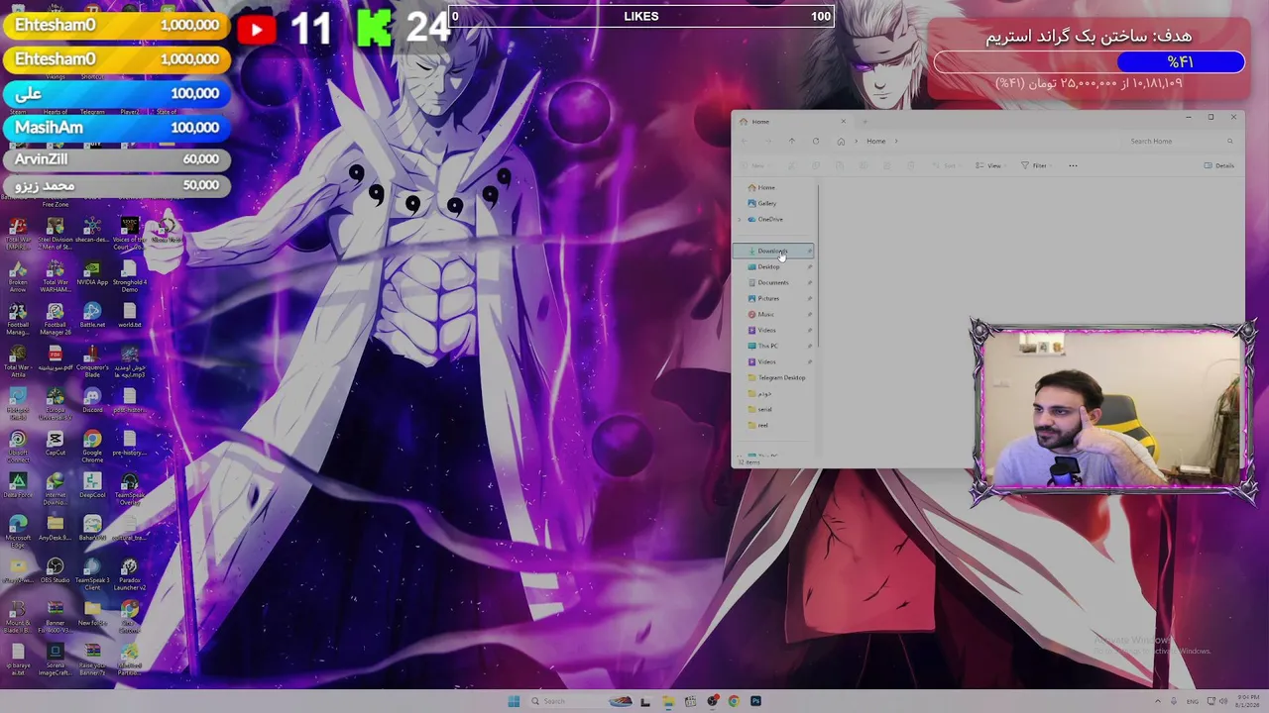Open the Microsoft Edge desktop shortcut
The height and width of the screenshot is (713, 1269).
click(18, 532)
